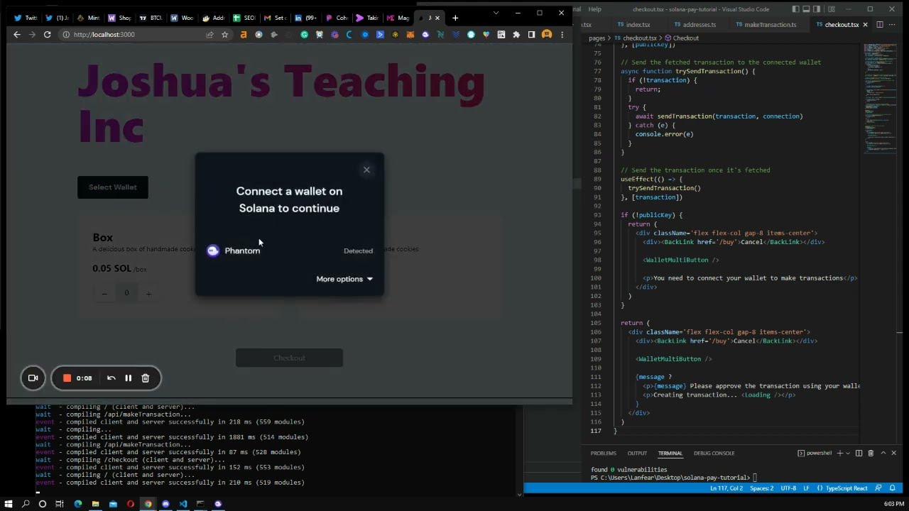Switch to the LinkedIn (99+ tab
909x511 pixels.
[x=306, y=18]
